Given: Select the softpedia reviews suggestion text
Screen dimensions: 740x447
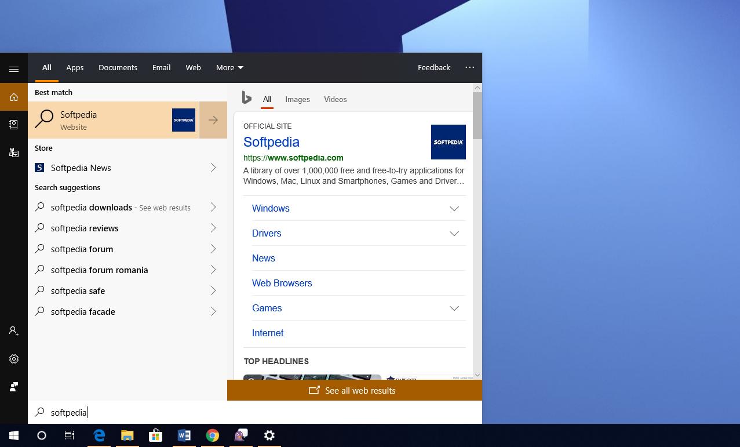Looking at the screenshot, I should (x=85, y=228).
